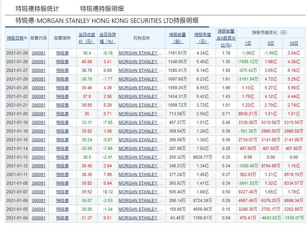The width and height of the screenshot is (307, 227).
Task: Sort by 1日 market value change header
Action: 248,43
